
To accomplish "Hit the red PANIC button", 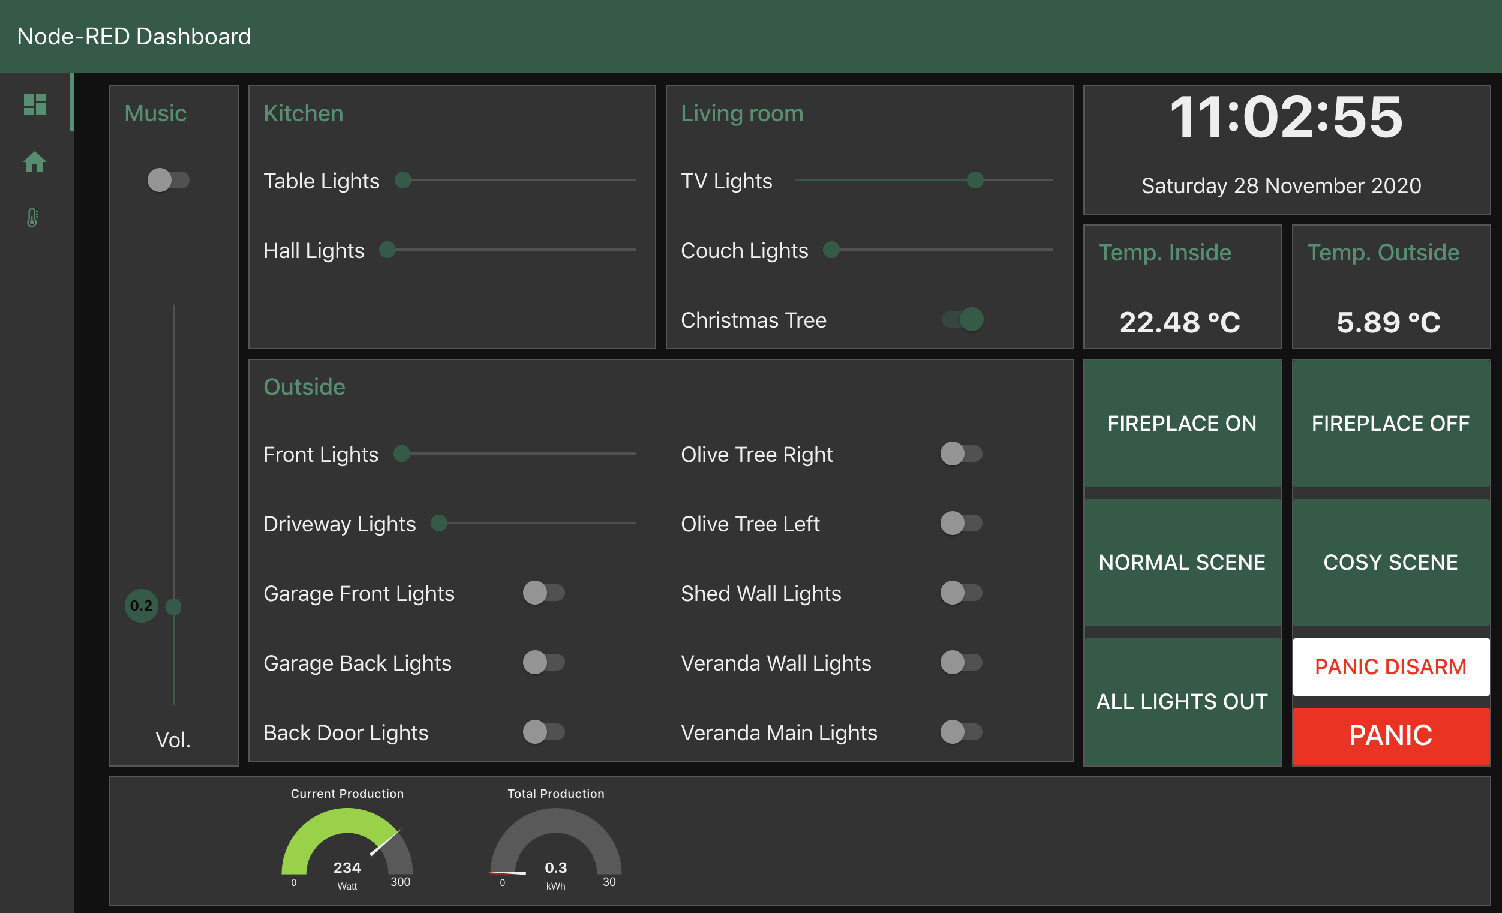I will (x=1390, y=735).
